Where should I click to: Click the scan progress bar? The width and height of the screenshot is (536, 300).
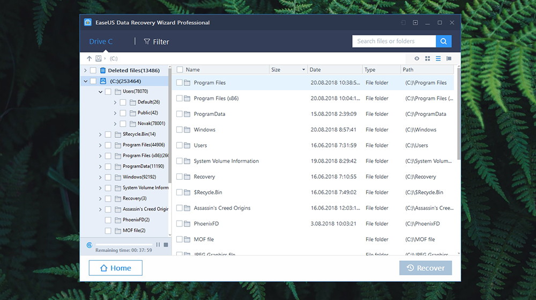tap(124, 244)
